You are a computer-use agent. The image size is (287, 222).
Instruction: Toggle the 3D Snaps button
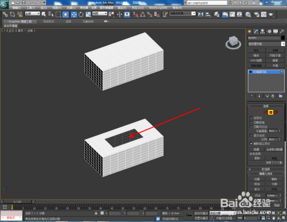click(135, 14)
